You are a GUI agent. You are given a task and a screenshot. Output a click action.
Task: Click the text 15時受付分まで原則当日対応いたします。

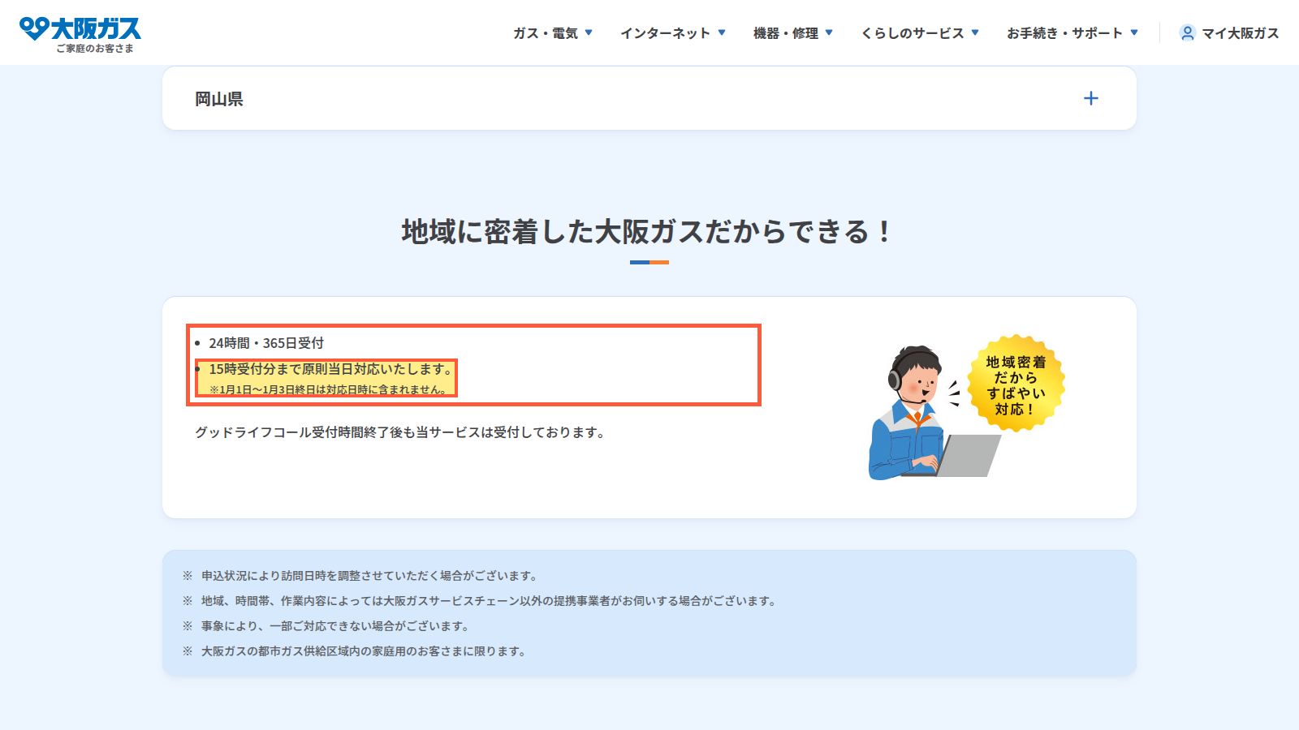[x=331, y=369]
